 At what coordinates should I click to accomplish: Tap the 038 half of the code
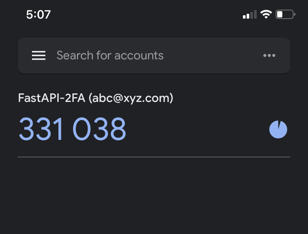pos(99,129)
